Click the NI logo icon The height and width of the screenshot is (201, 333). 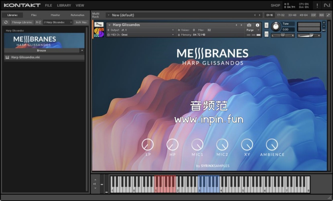(x=327, y=6)
